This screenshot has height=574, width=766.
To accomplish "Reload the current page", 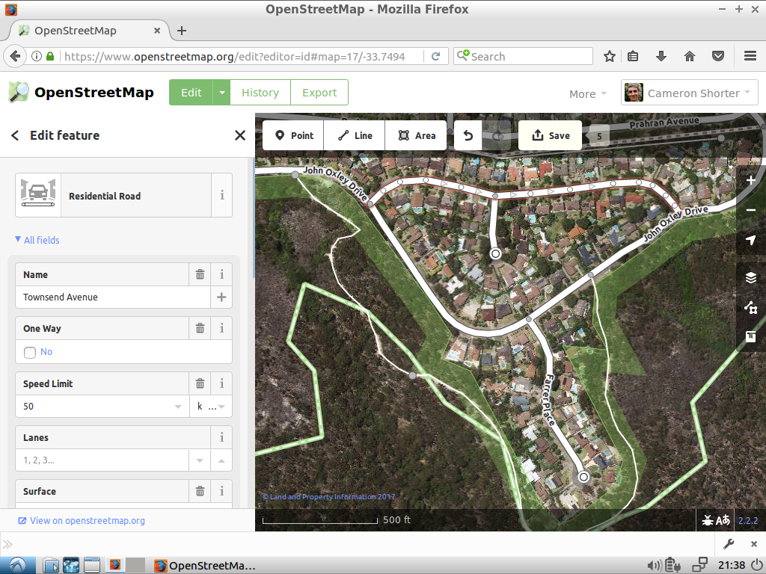I will click(x=436, y=56).
